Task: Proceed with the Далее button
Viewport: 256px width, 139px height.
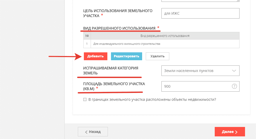Action: point(230,132)
